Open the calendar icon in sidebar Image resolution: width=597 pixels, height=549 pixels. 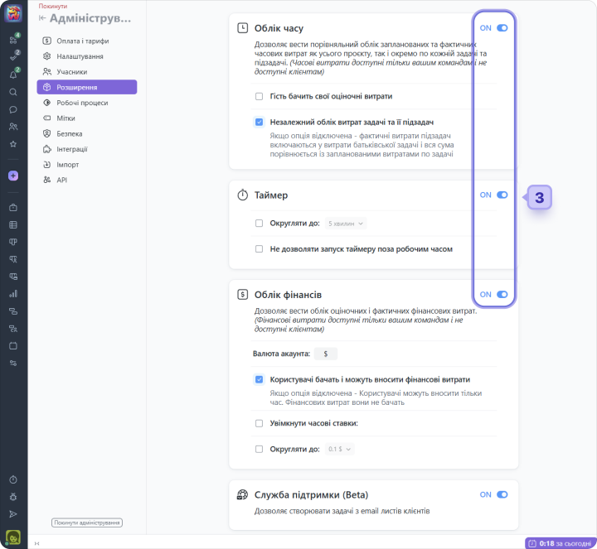pos(12,345)
